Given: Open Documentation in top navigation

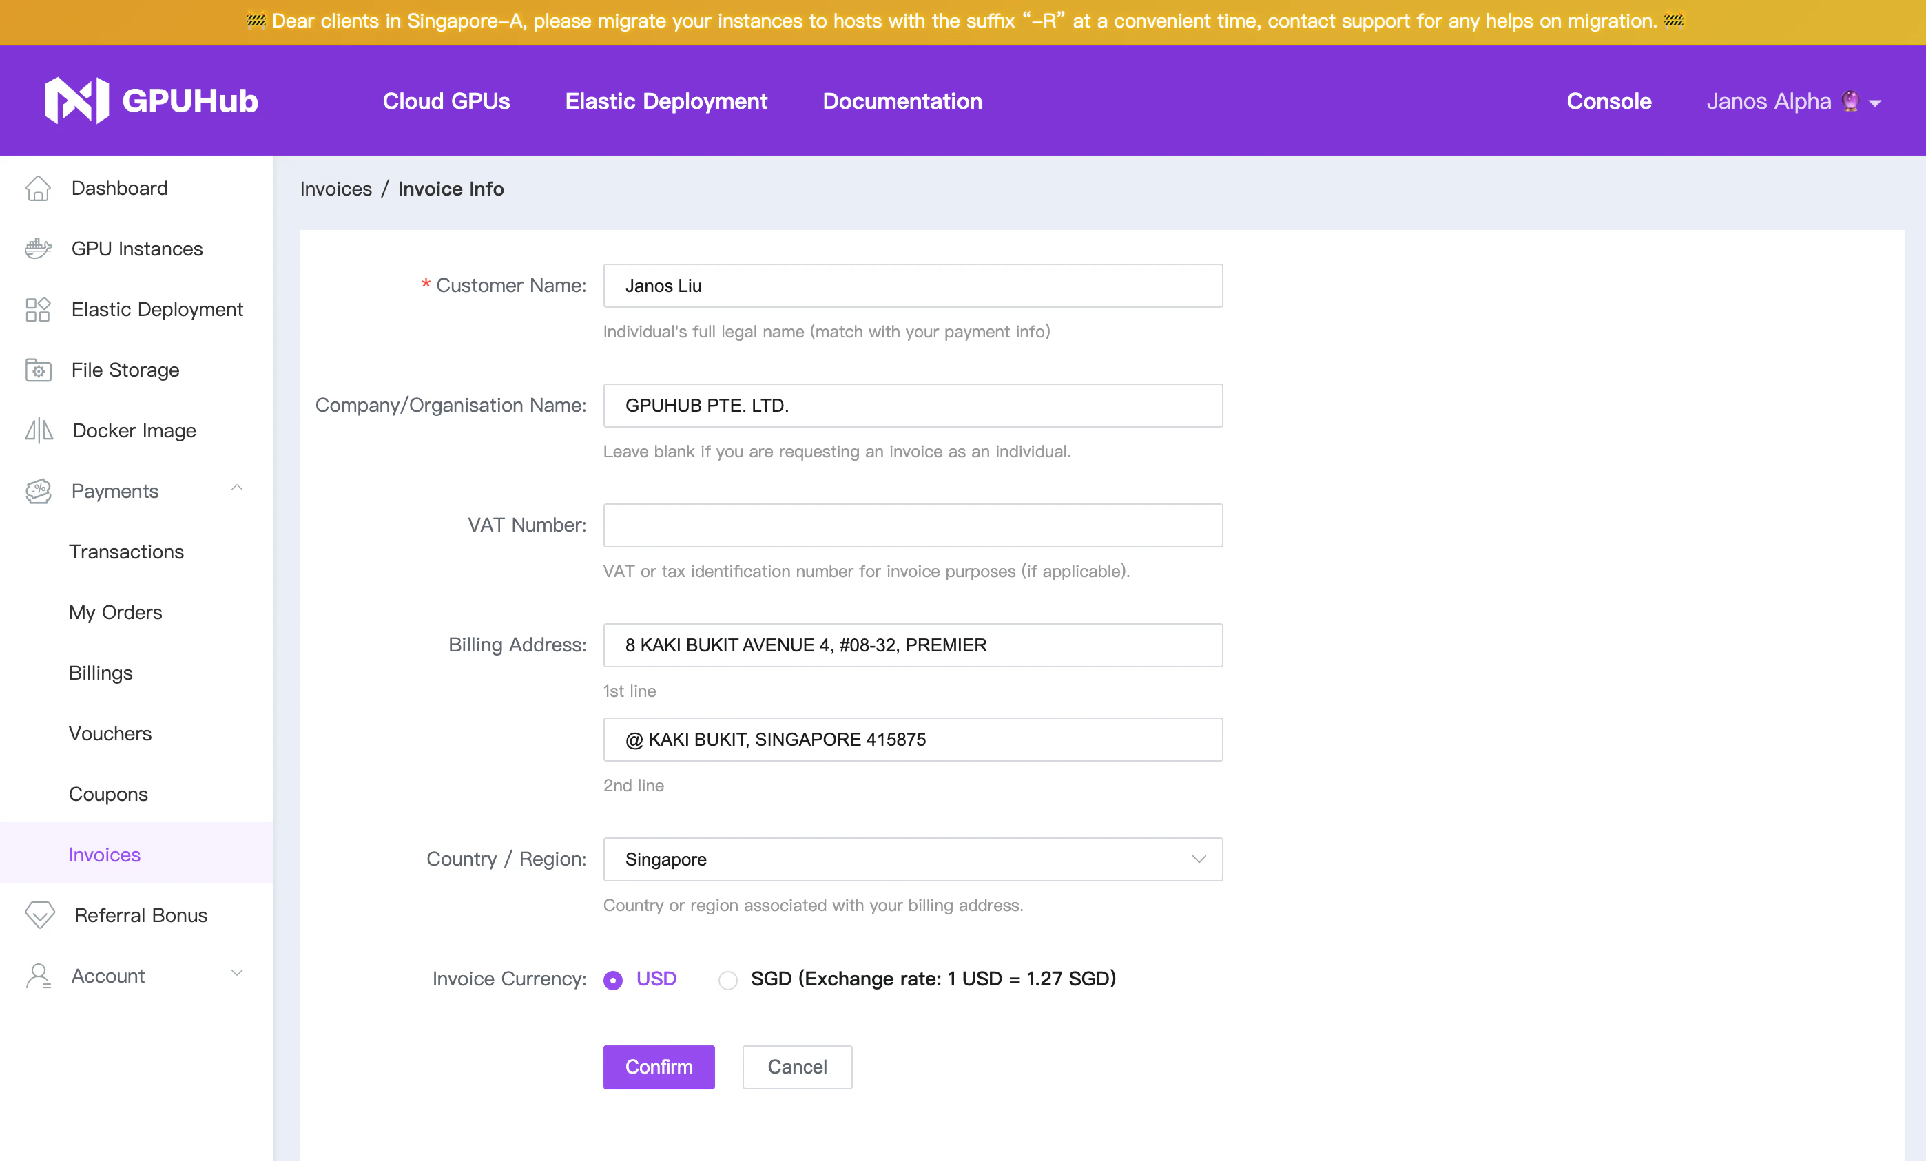Looking at the screenshot, I should (x=902, y=101).
